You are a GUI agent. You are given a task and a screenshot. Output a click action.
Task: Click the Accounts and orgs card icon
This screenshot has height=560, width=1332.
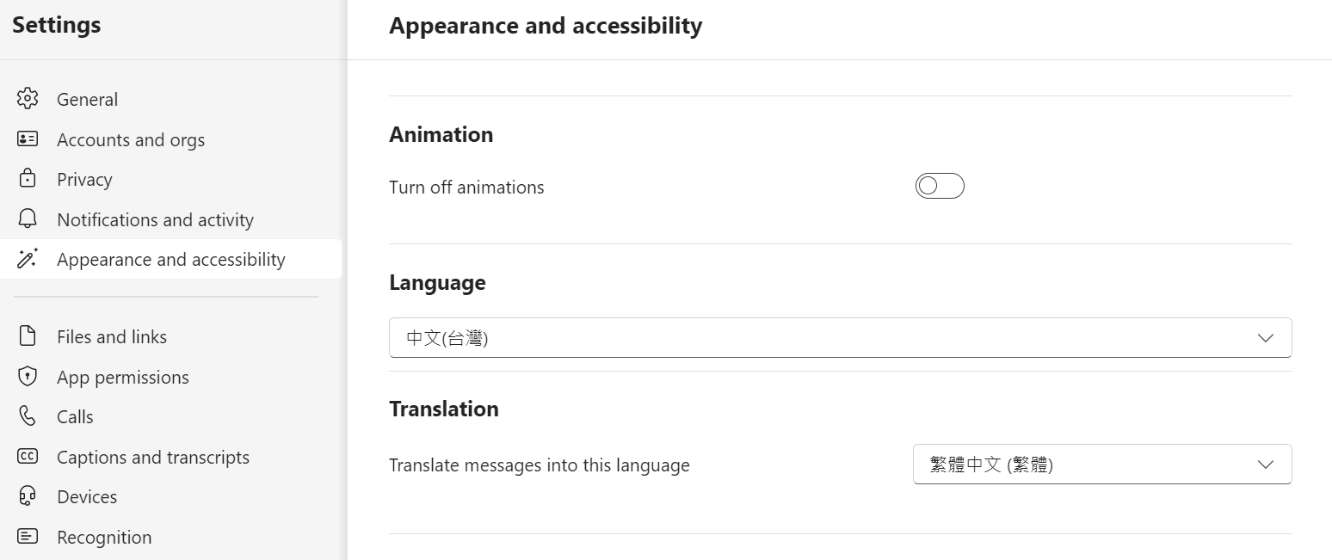[x=28, y=139]
